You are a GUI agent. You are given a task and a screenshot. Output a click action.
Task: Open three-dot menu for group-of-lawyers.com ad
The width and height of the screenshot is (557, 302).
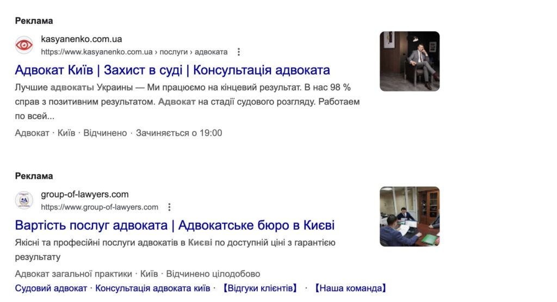(170, 207)
